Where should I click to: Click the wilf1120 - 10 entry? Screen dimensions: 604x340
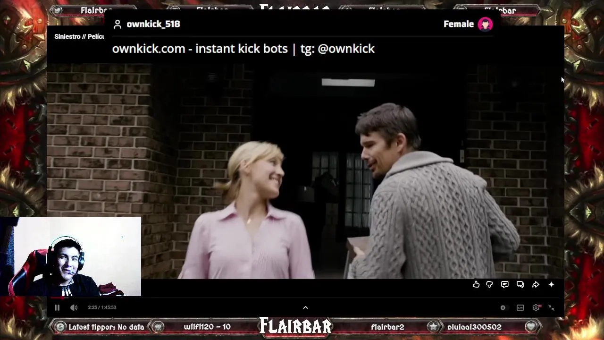pyautogui.click(x=207, y=327)
